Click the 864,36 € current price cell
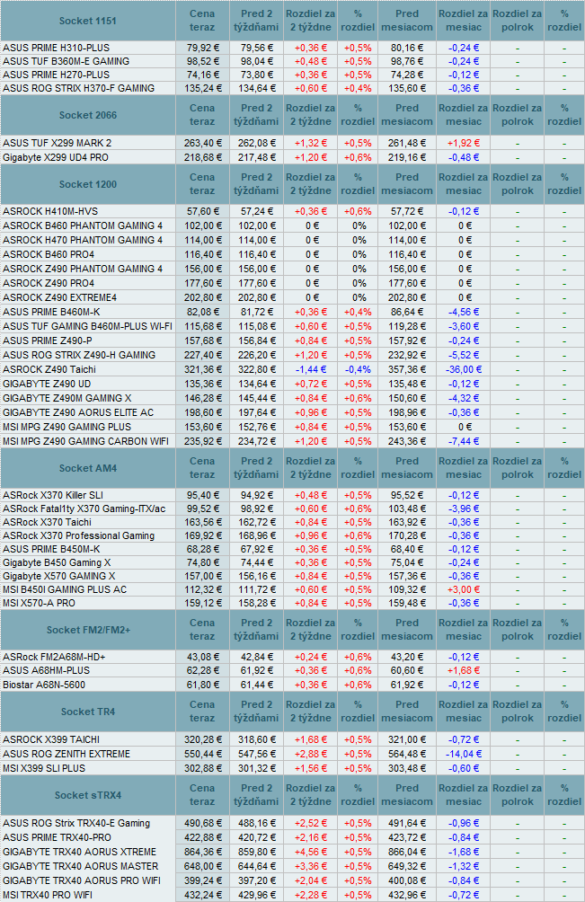This screenshot has height=902, width=585. (202, 853)
